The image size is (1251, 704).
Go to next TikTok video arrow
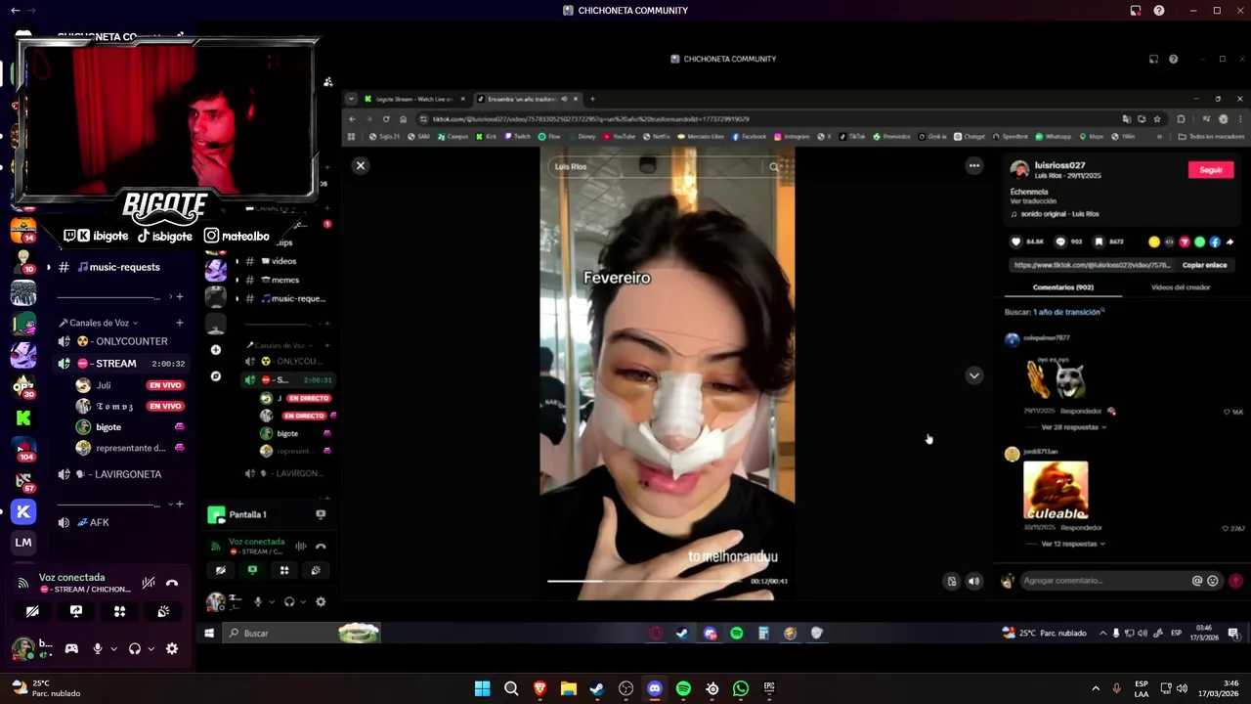[973, 375]
